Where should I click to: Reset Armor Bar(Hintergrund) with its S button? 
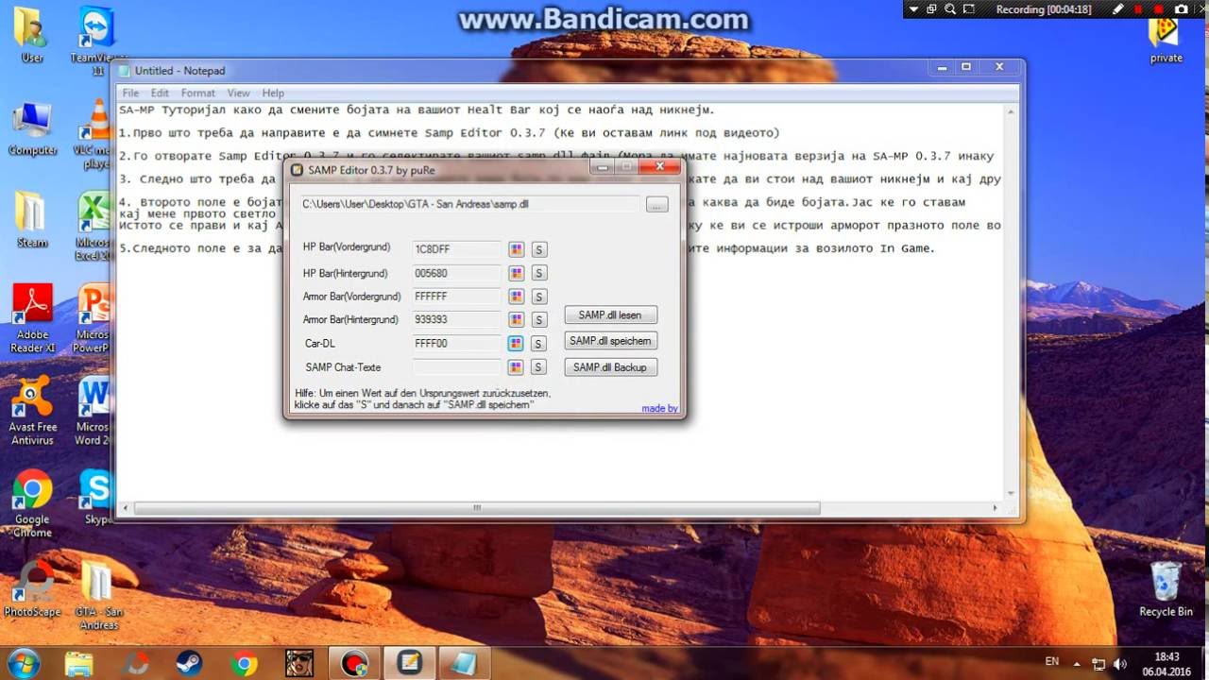click(538, 320)
